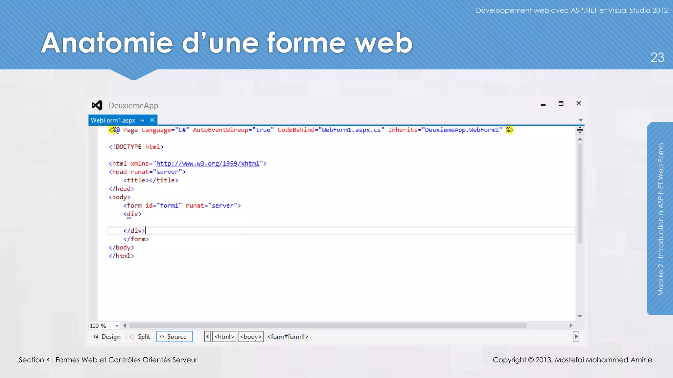Image resolution: width=673 pixels, height=378 pixels.
Task: Click the DeuxiemeApp window title
Action: 133,106
